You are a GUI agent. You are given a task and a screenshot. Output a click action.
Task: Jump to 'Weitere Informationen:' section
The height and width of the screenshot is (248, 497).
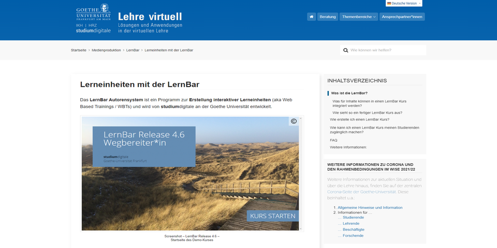tap(348, 147)
